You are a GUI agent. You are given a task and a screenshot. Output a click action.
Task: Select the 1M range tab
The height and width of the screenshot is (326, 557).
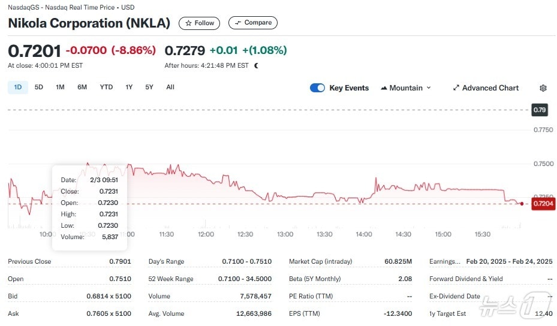coord(60,87)
